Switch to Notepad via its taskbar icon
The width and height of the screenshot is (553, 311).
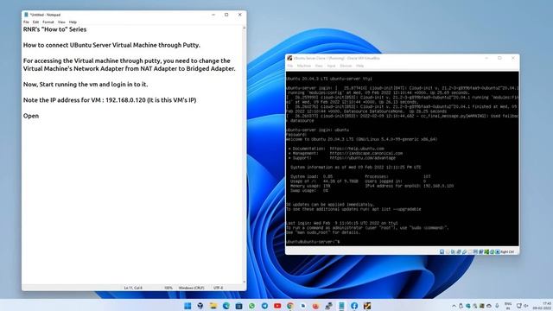coord(341,306)
